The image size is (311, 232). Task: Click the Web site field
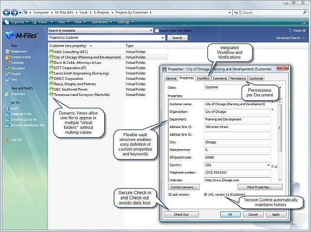pyautogui.click(x=237, y=180)
